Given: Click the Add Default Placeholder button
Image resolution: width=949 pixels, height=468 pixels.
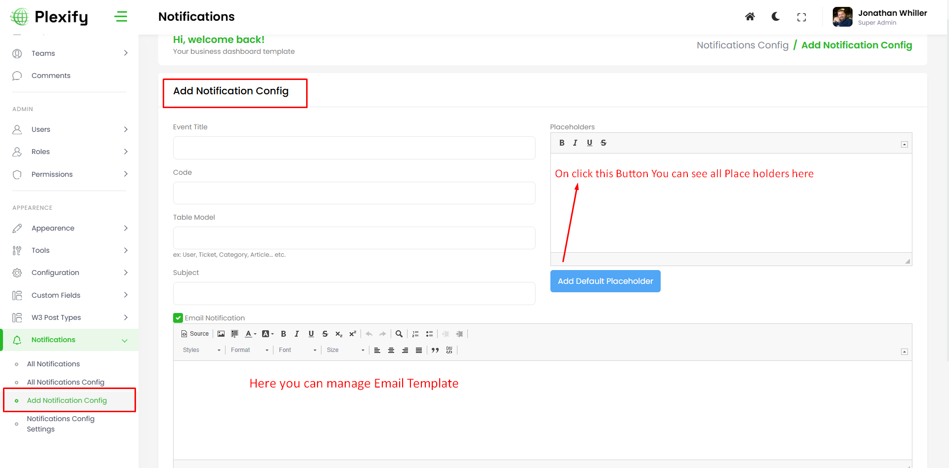Looking at the screenshot, I should pos(605,281).
